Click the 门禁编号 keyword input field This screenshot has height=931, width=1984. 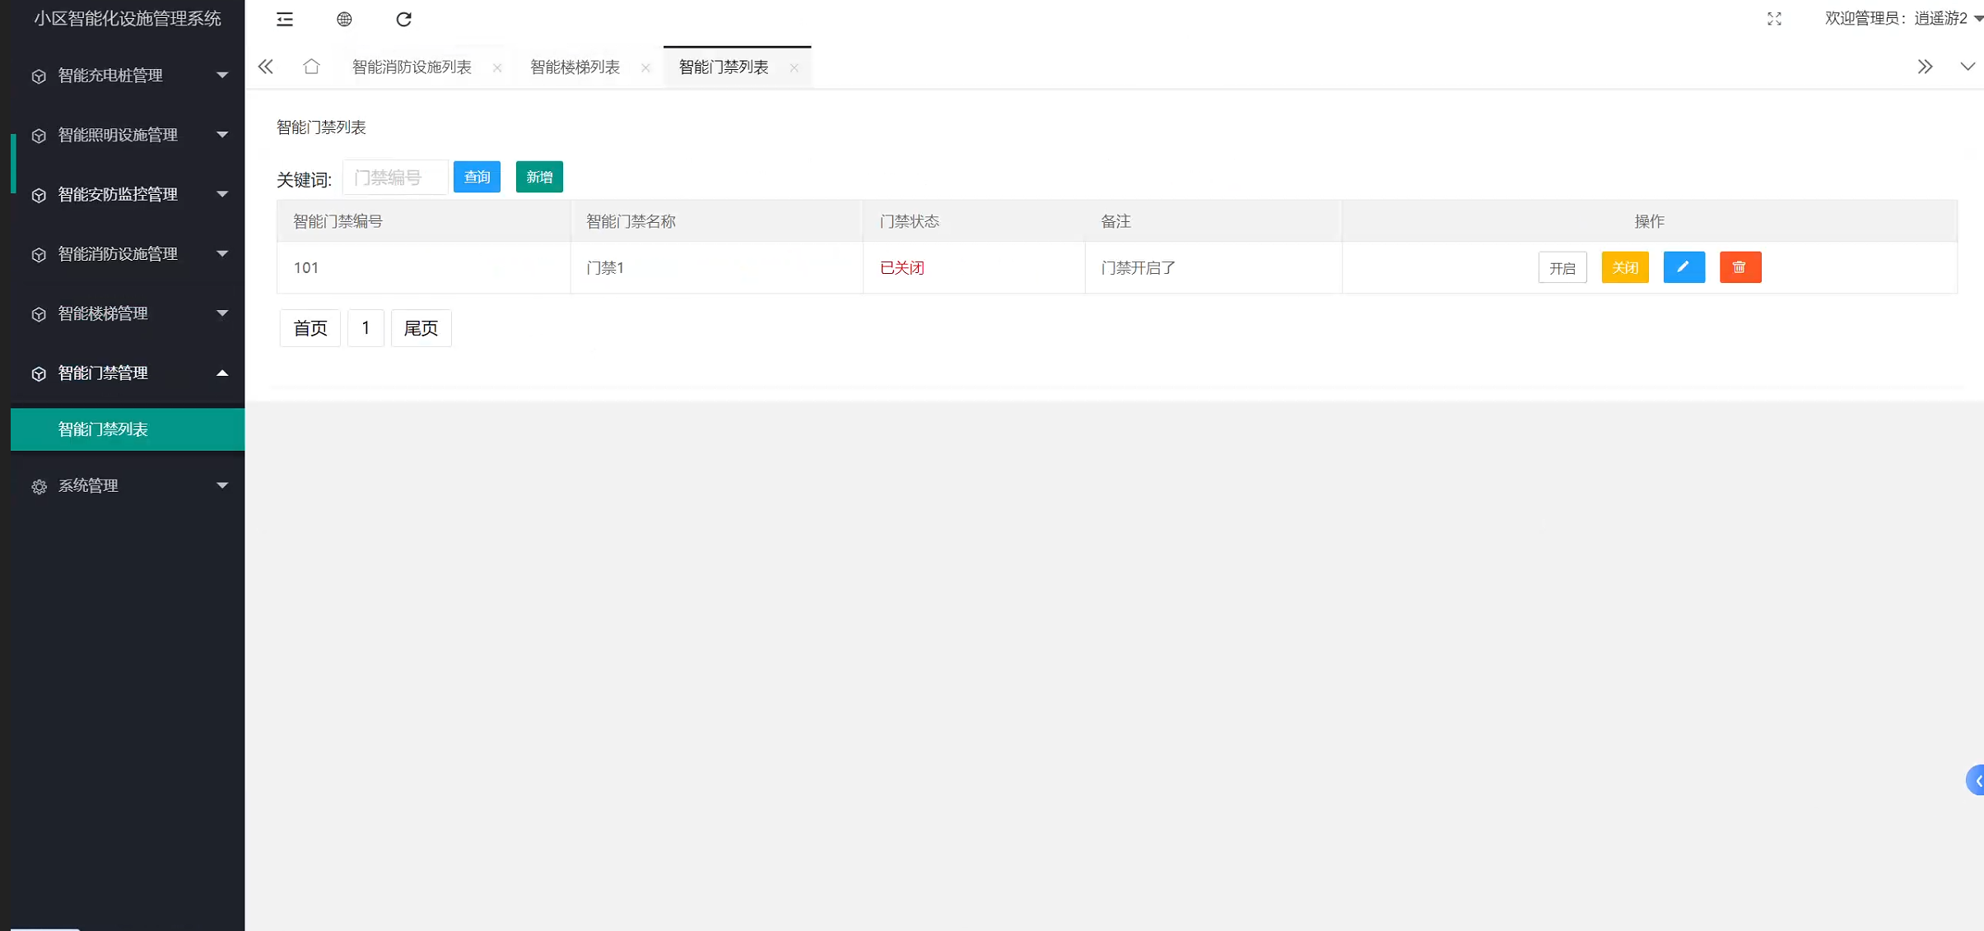tap(395, 178)
